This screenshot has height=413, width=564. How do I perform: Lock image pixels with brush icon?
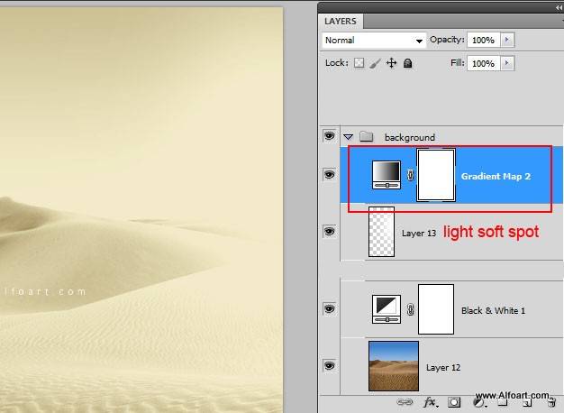(376, 64)
